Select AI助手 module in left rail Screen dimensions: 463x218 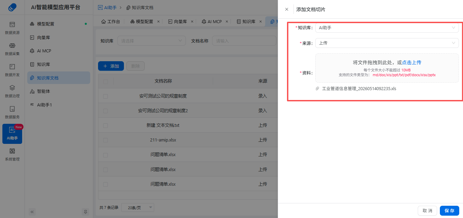[12, 134]
